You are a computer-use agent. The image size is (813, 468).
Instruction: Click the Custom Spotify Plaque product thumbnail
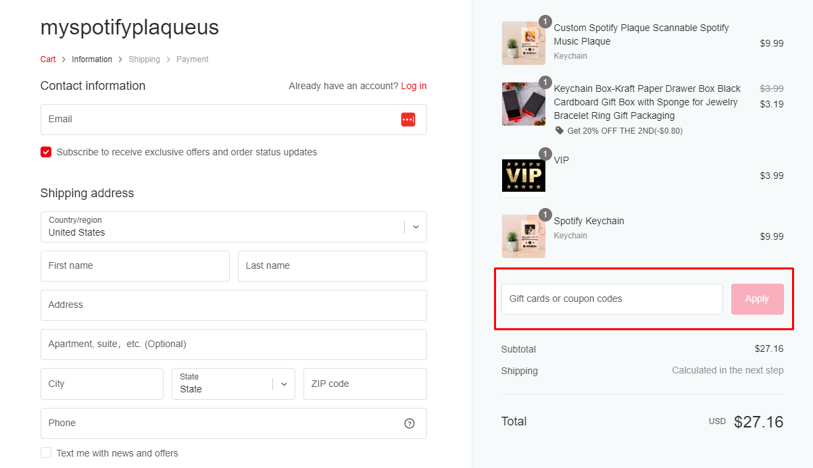click(523, 43)
